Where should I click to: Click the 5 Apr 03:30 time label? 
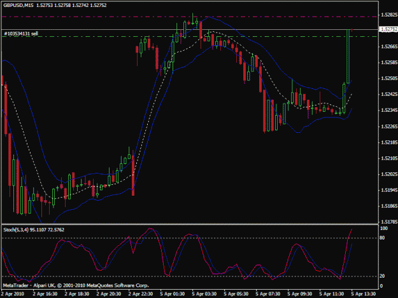(x=204, y=294)
